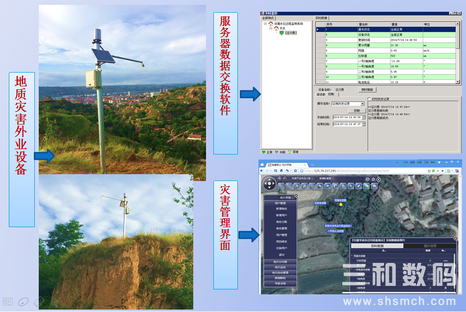
Task: Click 退出 in side menu
Action: coord(282,255)
